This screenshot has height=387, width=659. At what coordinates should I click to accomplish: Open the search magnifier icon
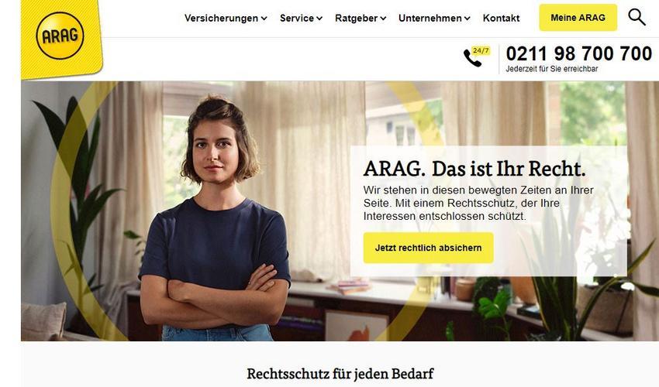click(637, 17)
